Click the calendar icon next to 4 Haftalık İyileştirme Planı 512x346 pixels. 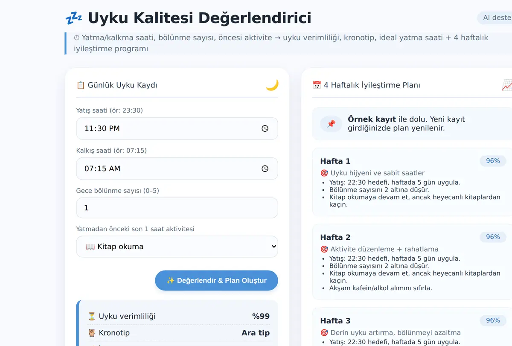(x=317, y=85)
